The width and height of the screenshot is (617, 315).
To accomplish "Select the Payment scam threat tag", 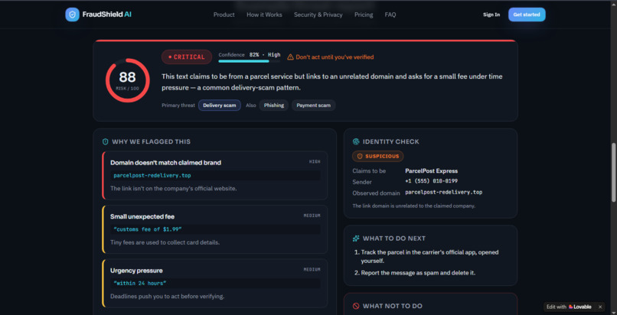I will pyautogui.click(x=314, y=106).
